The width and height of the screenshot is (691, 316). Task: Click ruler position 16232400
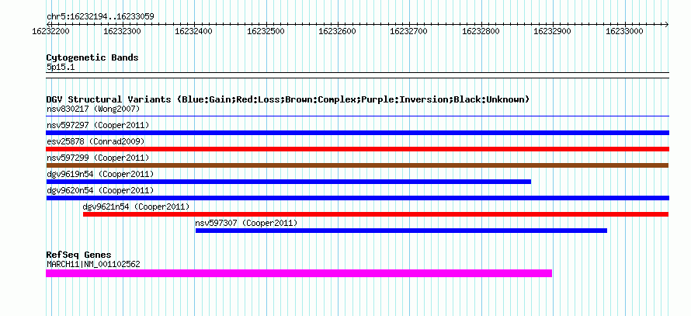click(x=194, y=31)
